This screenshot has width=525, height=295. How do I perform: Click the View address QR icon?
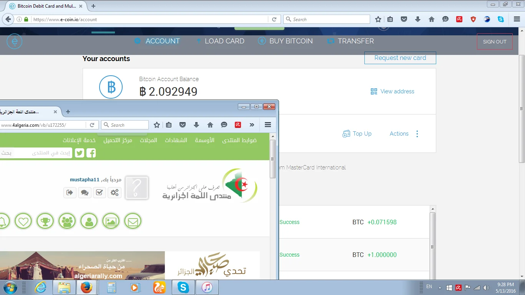[x=374, y=91]
